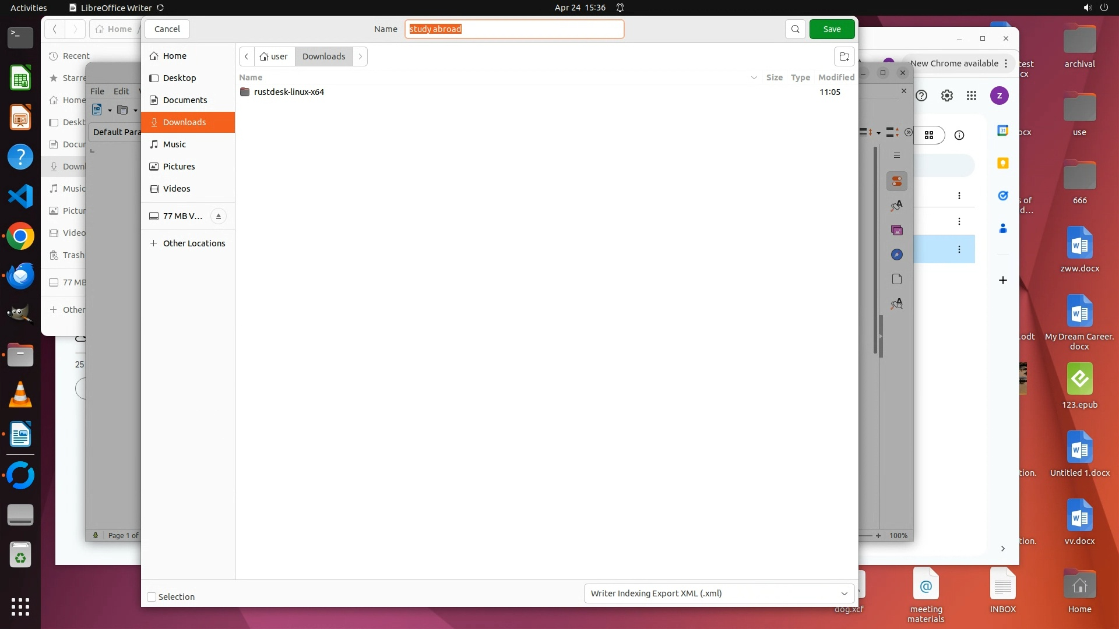
Task: Open Chrome settings gear icon
Action: point(947,96)
